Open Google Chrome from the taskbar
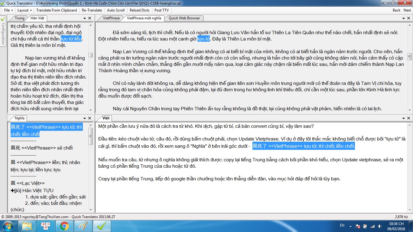 click(x=64, y=226)
